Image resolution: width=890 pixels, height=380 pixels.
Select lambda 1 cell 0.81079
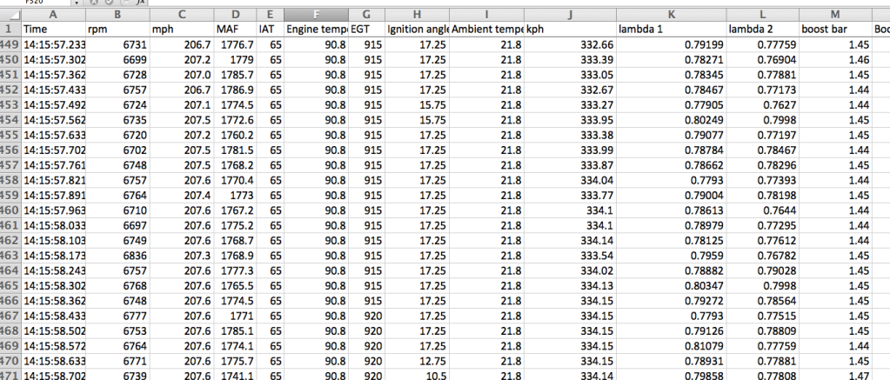click(x=672, y=346)
